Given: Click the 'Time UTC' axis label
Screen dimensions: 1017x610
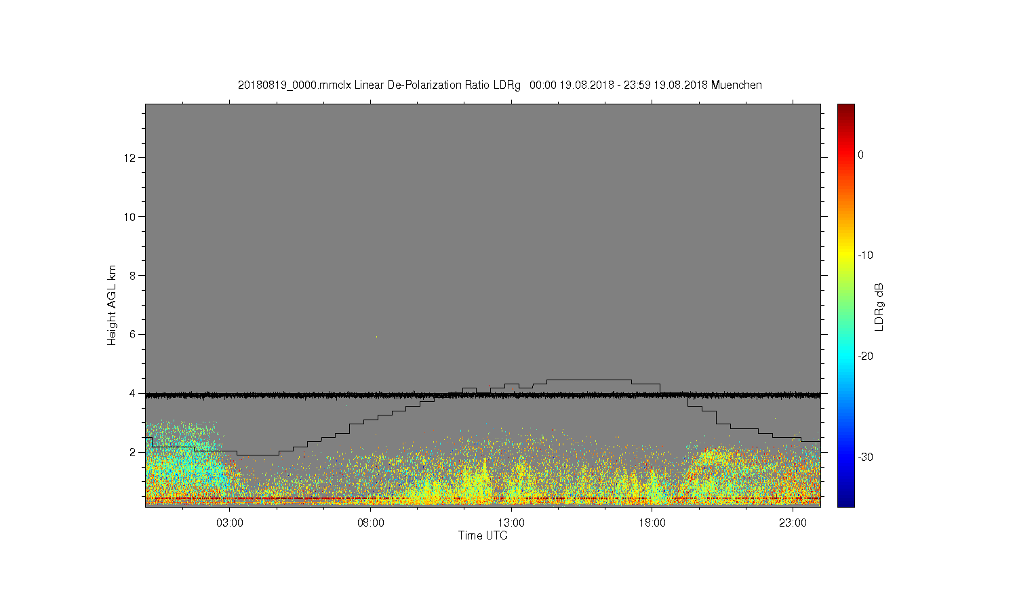Looking at the screenshot, I should click(483, 535).
